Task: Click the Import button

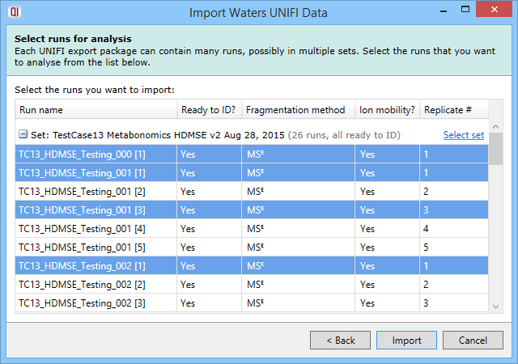Action: [x=406, y=341]
